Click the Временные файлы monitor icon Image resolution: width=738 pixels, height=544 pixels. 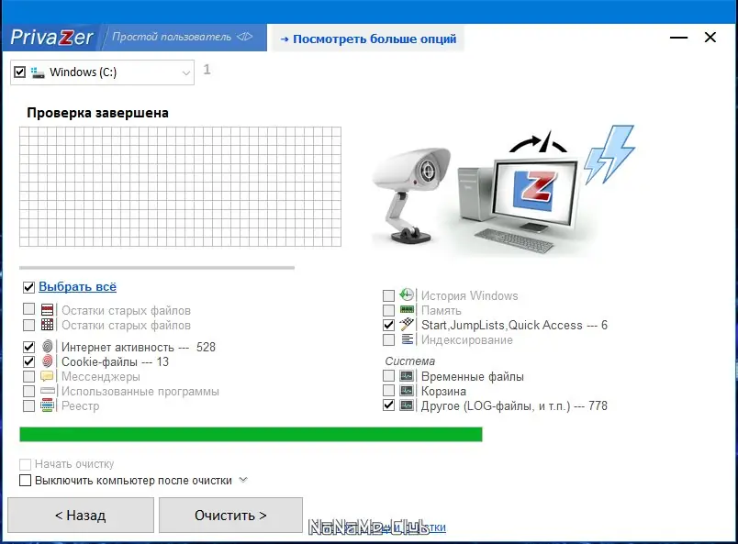[x=407, y=376]
